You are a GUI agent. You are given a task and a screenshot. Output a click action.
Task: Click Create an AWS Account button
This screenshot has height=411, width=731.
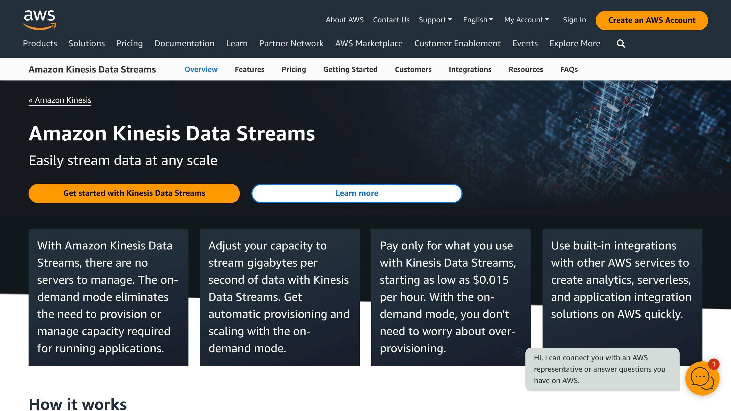tap(652, 20)
